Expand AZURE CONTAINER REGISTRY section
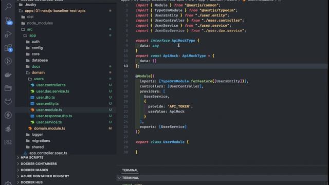The width and height of the screenshot is (329, 185). click(45, 176)
